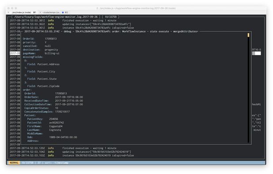Click the top-level OrderId value 17095813
This screenshot has width=273, height=174.
tap(51, 38)
